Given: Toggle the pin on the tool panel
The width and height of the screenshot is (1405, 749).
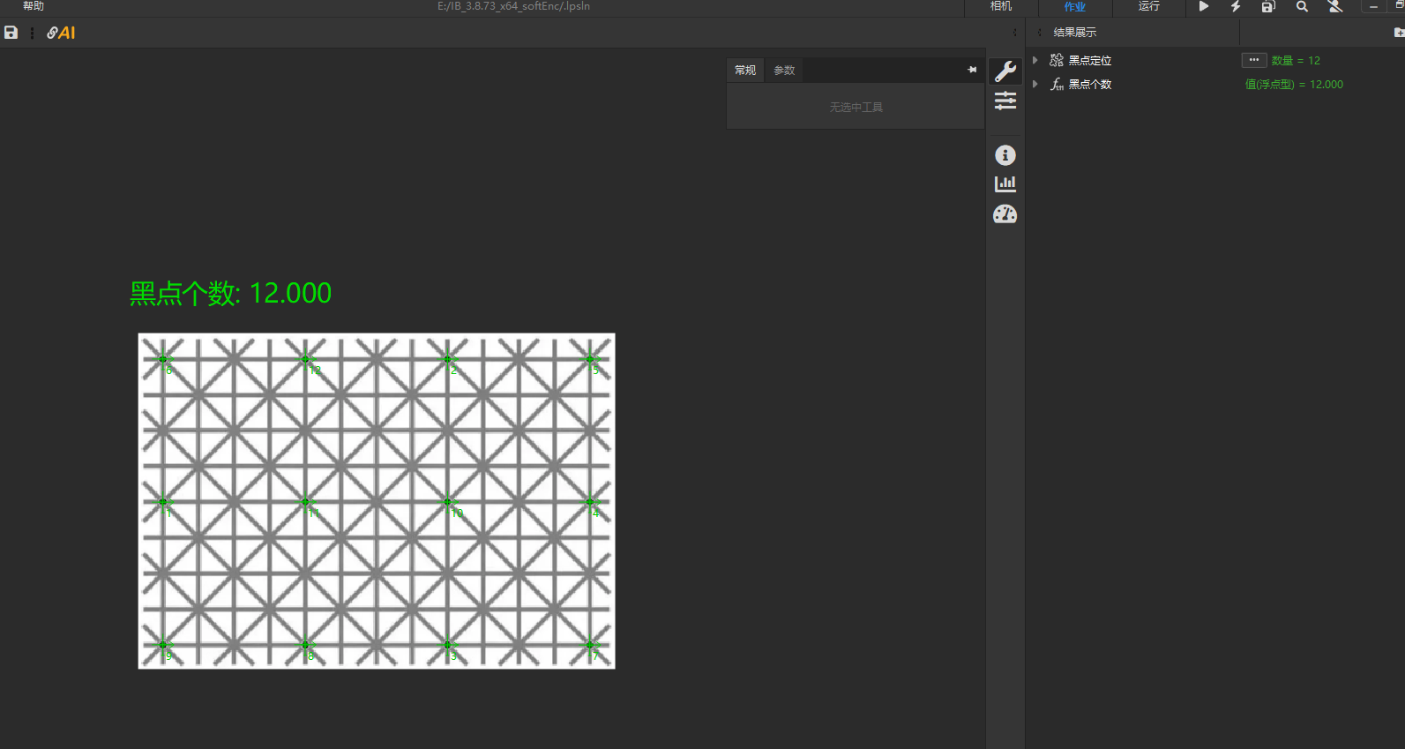Looking at the screenshot, I should click(x=972, y=70).
